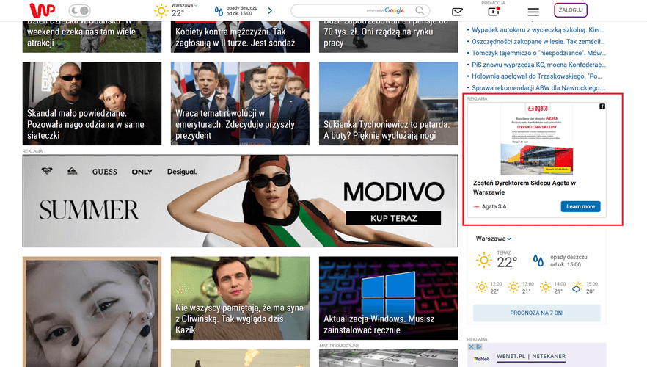Click the sun weather icon in header
The height and width of the screenshot is (367, 647).
click(x=161, y=11)
